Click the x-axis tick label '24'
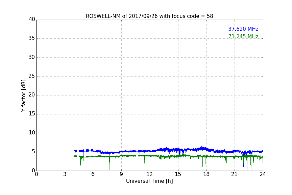The image size is (292, 195). click(x=263, y=174)
